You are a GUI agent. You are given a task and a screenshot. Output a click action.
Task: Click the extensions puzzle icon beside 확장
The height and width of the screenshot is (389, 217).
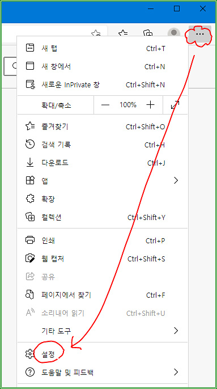30,198
